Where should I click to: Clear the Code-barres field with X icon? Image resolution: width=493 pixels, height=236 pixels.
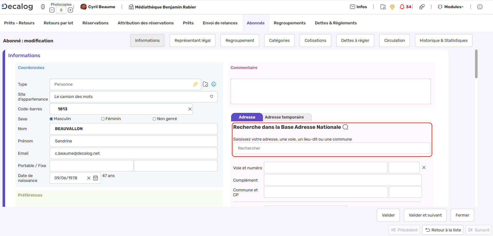[190, 109]
